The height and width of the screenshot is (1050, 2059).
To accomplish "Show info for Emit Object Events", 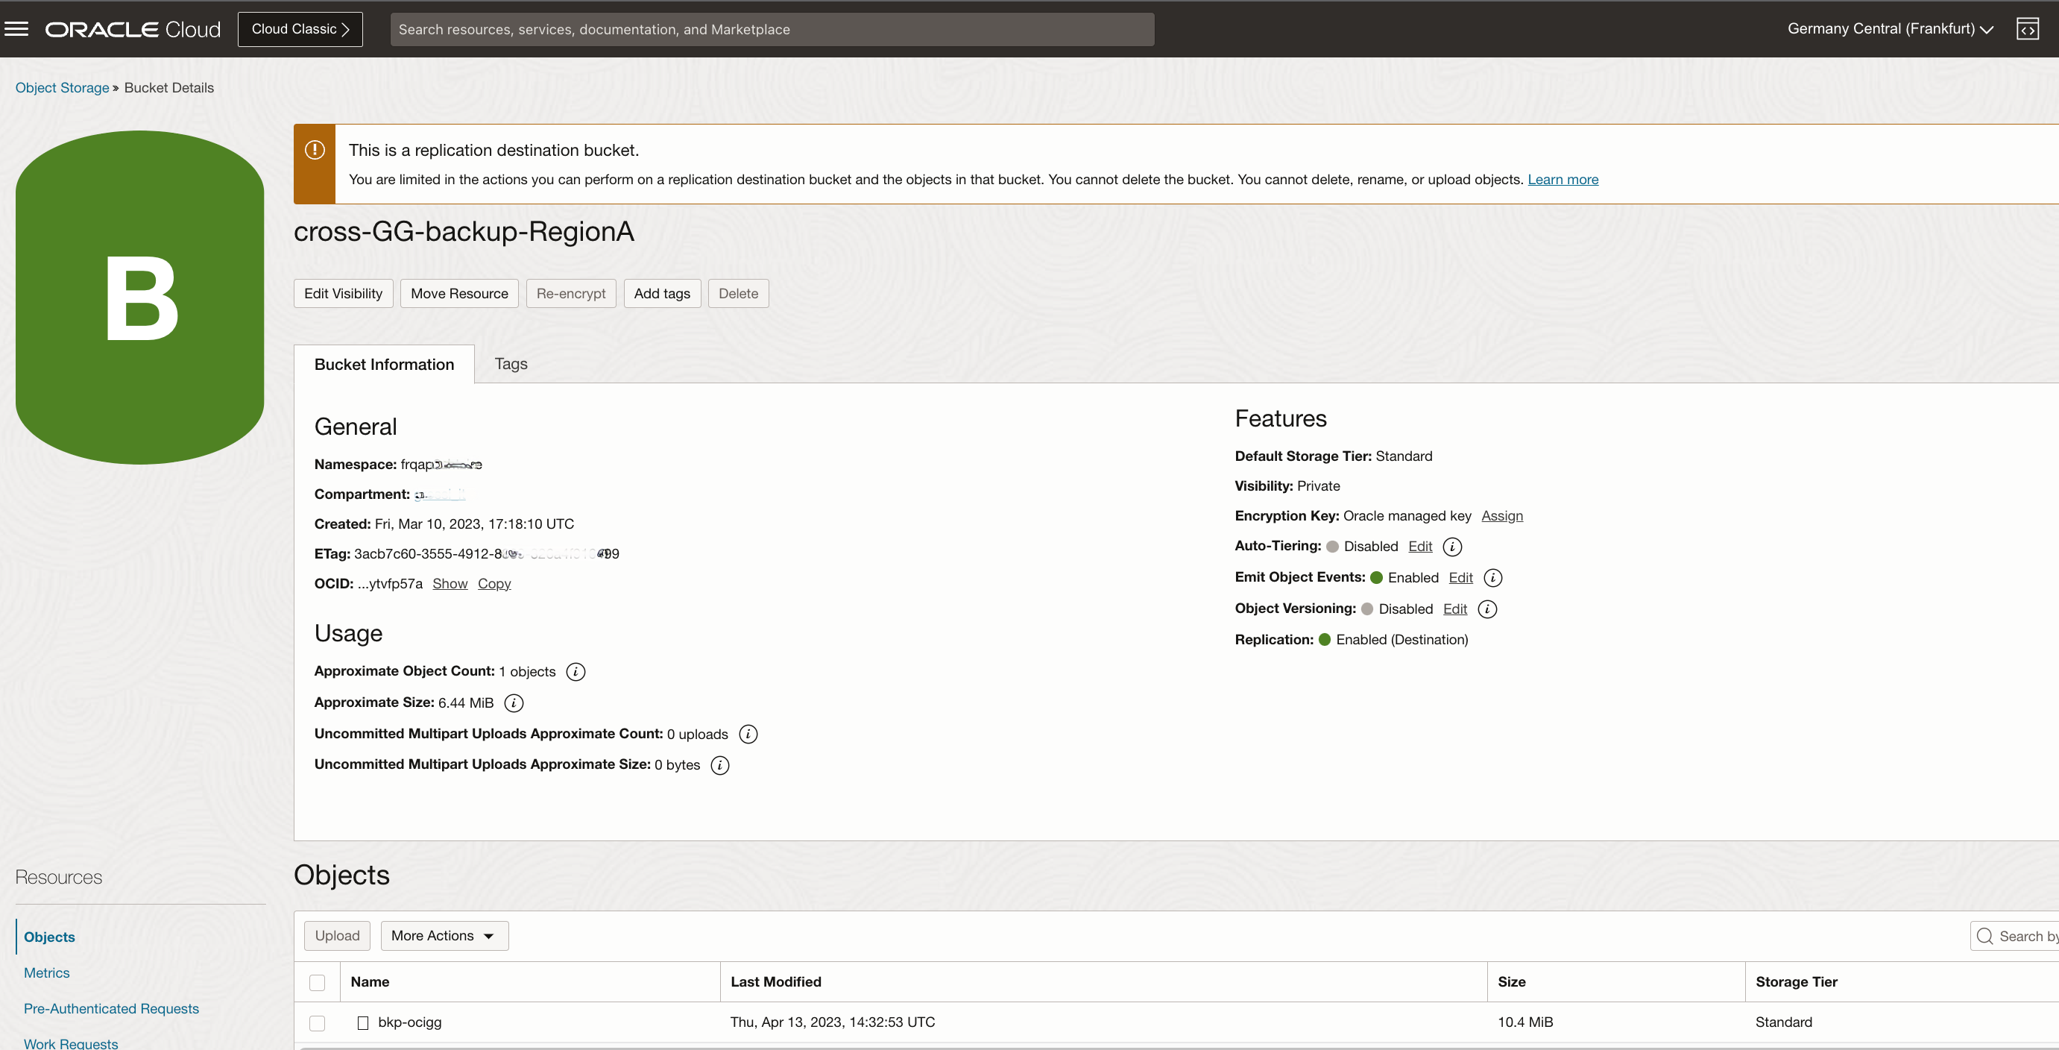I will [1492, 577].
